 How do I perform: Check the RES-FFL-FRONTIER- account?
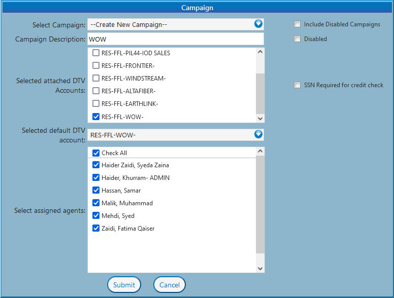point(96,65)
